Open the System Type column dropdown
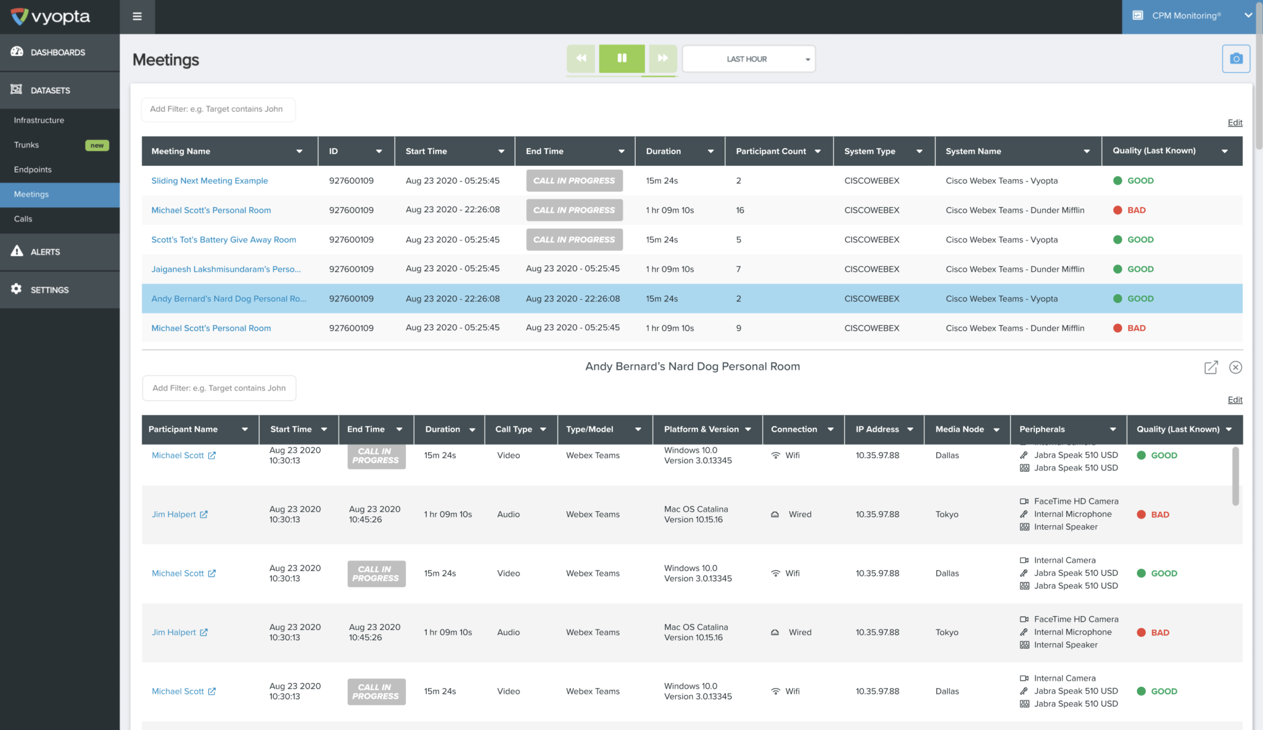 point(919,151)
